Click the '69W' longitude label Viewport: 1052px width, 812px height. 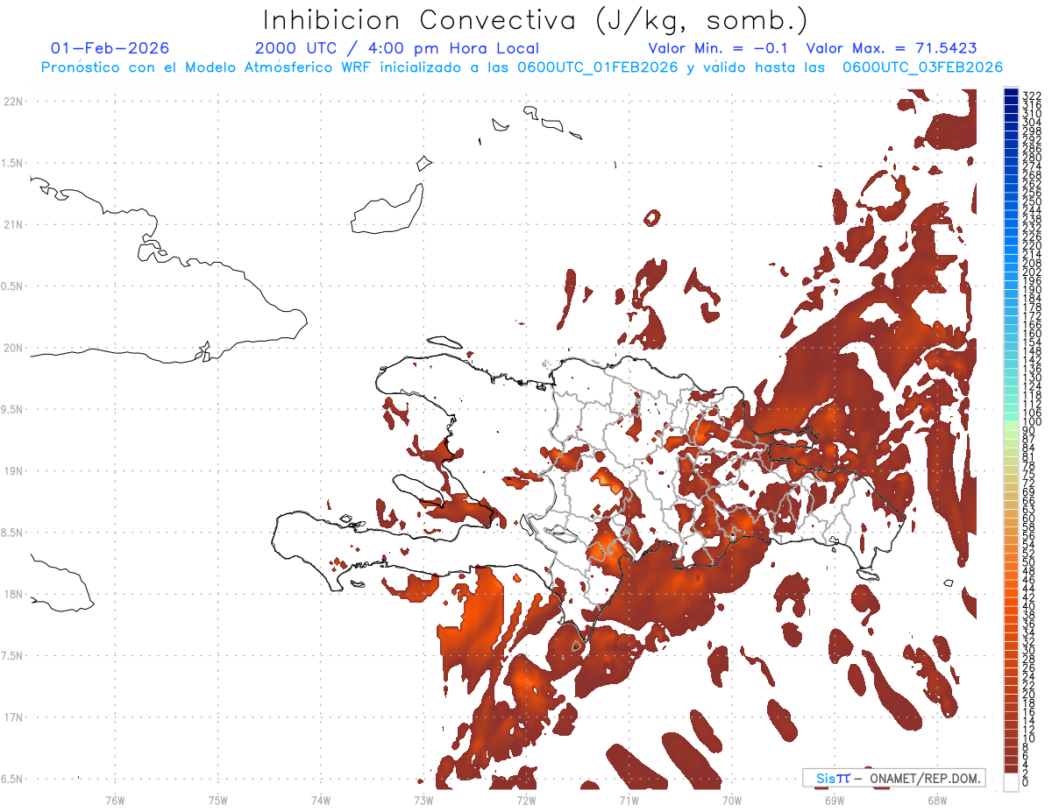click(x=835, y=800)
